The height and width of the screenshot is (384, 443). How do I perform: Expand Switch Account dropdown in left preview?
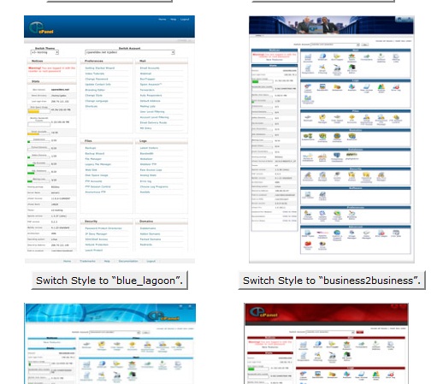click(130, 52)
